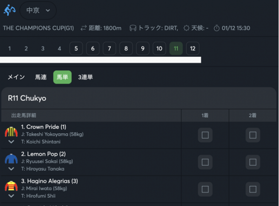
Task: Click the 1着 column header
Action: click(205, 115)
